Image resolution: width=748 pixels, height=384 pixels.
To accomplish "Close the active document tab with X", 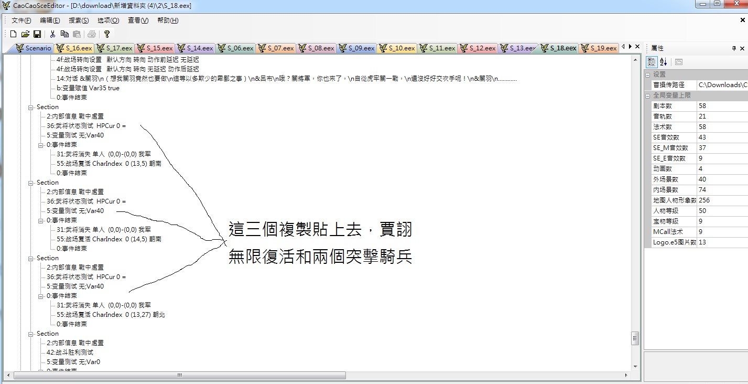I will (637, 47).
